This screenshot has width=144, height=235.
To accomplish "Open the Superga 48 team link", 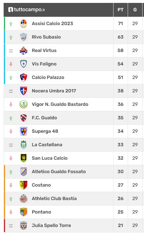I will click(x=45, y=131).
